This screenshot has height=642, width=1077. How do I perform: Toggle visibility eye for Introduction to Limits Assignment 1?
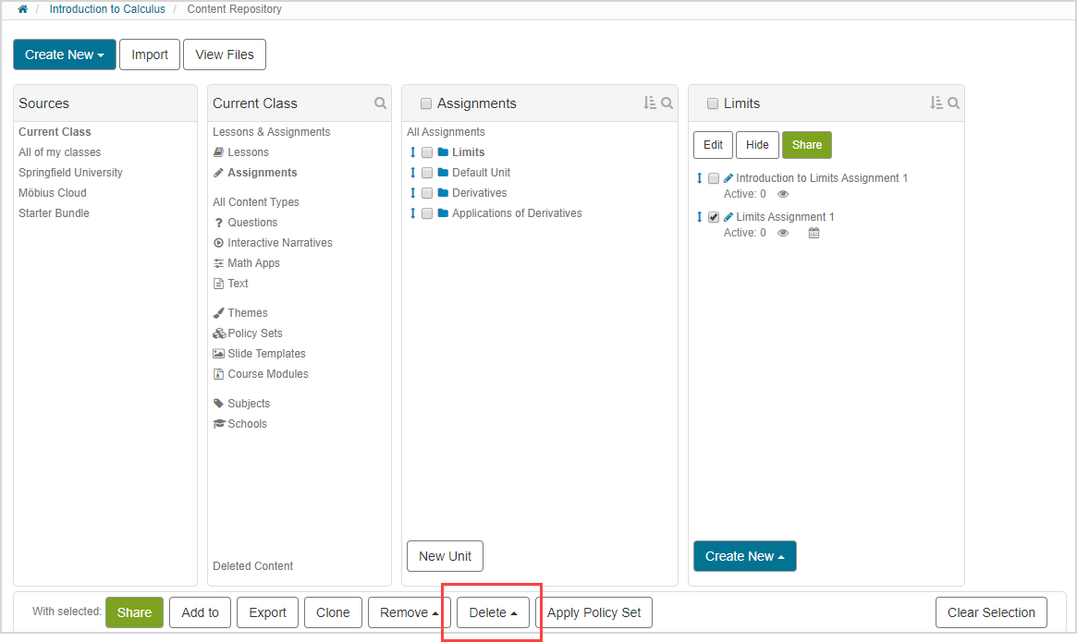point(783,194)
